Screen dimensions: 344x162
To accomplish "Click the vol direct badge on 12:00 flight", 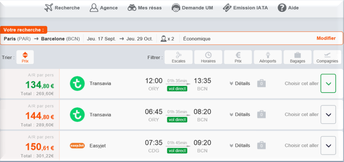I will (x=177, y=89).
